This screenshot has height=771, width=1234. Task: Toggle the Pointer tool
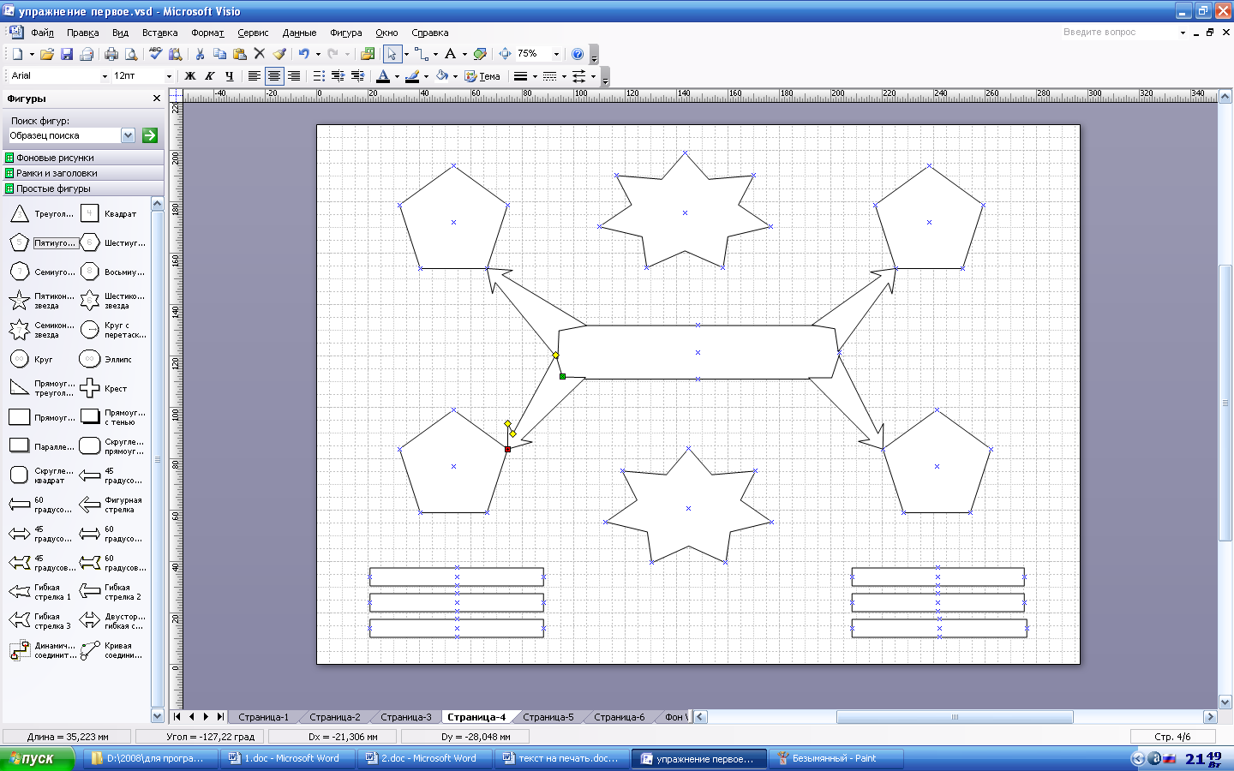(392, 54)
